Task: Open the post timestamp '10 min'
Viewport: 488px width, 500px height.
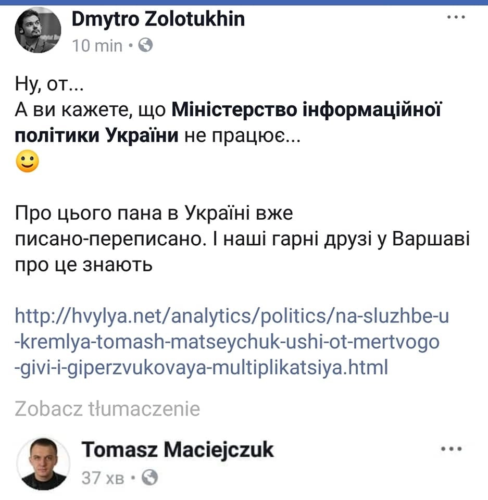Action: pyautogui.click(x=97, y=46)
